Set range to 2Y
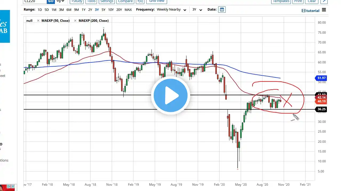This screenshot has width=341, height=191. click(x=90, y=10)
